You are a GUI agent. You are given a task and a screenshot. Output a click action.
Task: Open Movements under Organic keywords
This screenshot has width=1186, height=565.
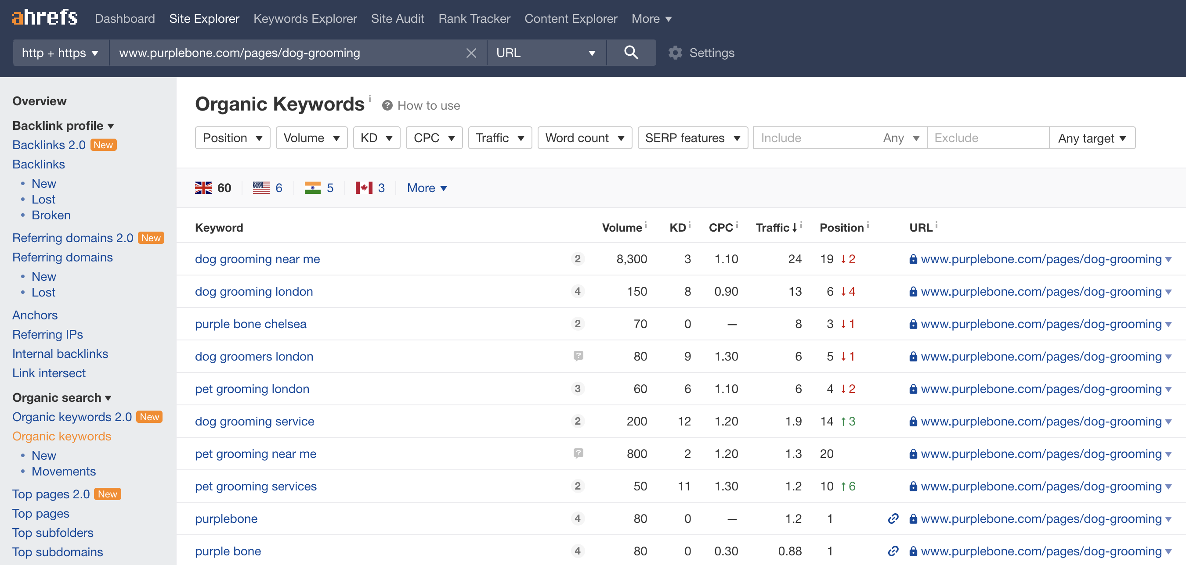(64, 471)
